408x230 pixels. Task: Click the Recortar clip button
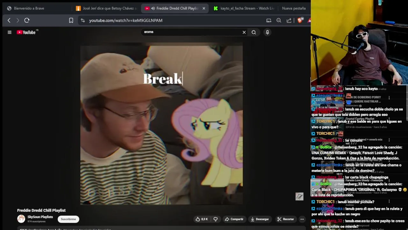point(286,219)
